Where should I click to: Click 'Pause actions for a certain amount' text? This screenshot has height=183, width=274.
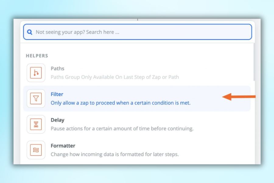[122, 128]
